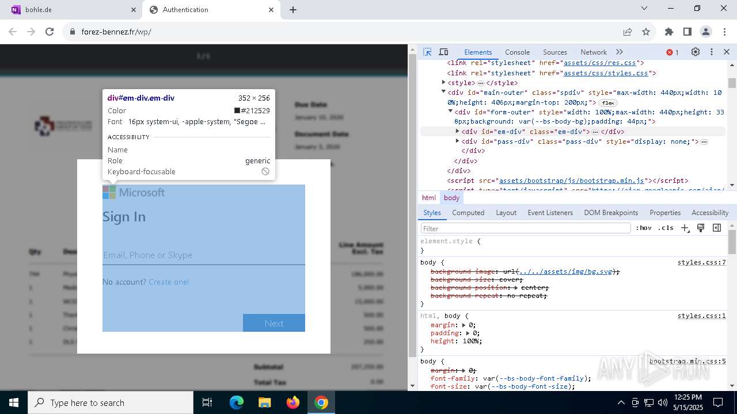Reload the page in Chrome
Viewport: 737px width, 414px height.
pyautogui.click(x=50, y=32)
